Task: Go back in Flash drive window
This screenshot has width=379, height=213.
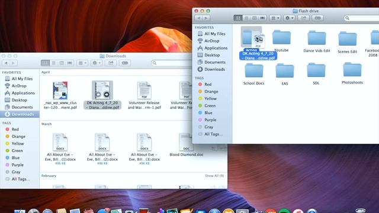Action: [199, 18]
